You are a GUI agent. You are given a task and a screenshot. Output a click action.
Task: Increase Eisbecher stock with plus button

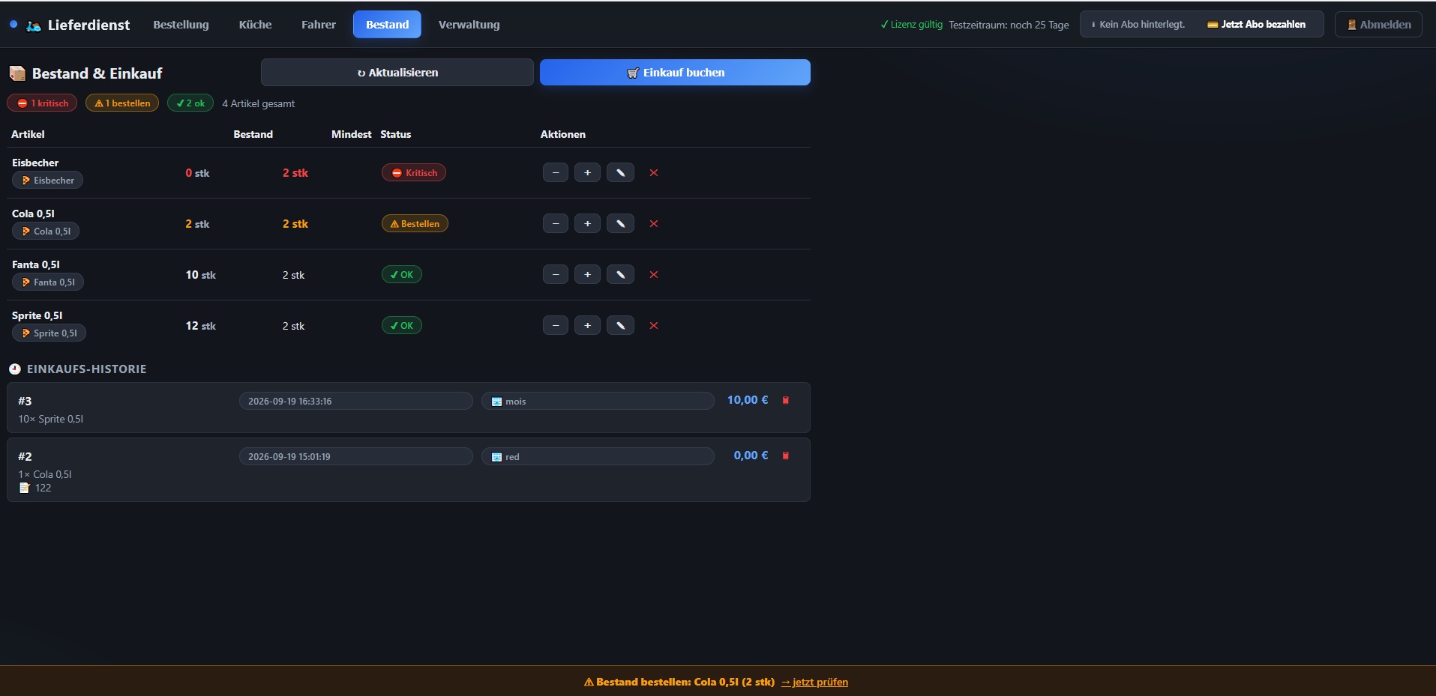point(587,173)
